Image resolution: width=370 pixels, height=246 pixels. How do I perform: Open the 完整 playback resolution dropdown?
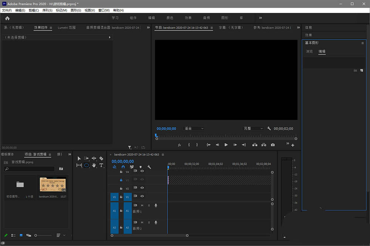pos(253,129)
